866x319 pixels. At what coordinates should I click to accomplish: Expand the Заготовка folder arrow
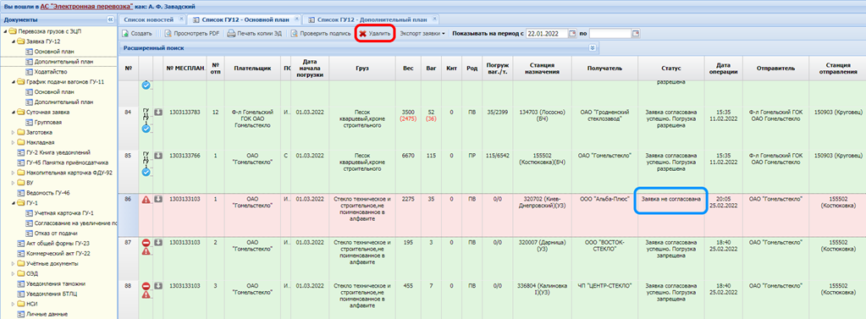(x=14, y=132)
